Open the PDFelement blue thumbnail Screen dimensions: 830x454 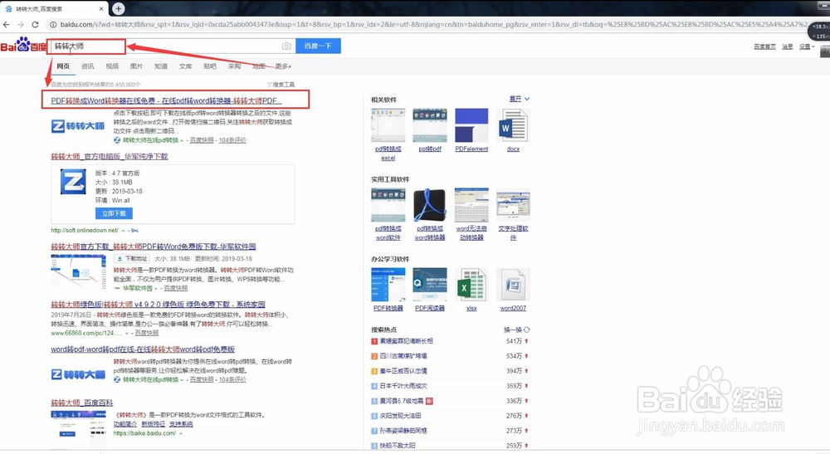[471, 125]
